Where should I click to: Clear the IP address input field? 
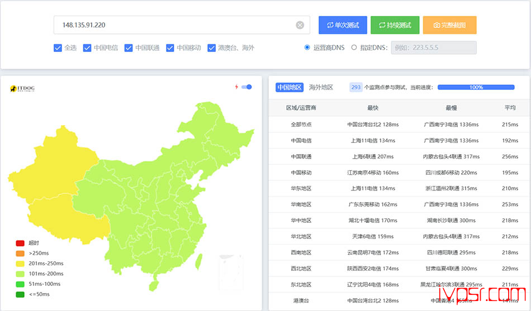(x=300, y=25)
